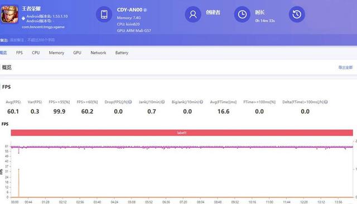Click the 07:20 time axis label
This screenshot has width=357, height=204.
click(183, 202)
